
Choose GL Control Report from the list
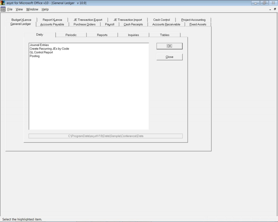pyautogui.click(x=41, y=52)
